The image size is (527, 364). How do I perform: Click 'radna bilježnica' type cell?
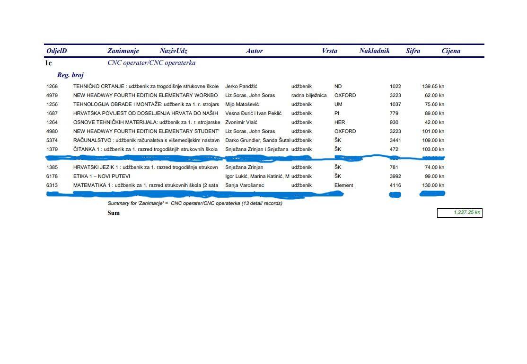point(309,96)
